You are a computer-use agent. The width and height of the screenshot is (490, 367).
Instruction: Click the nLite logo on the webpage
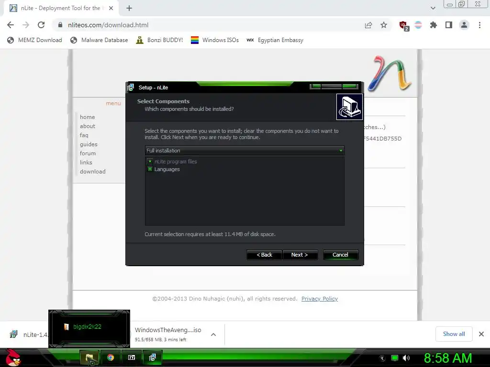coord(390,74)
